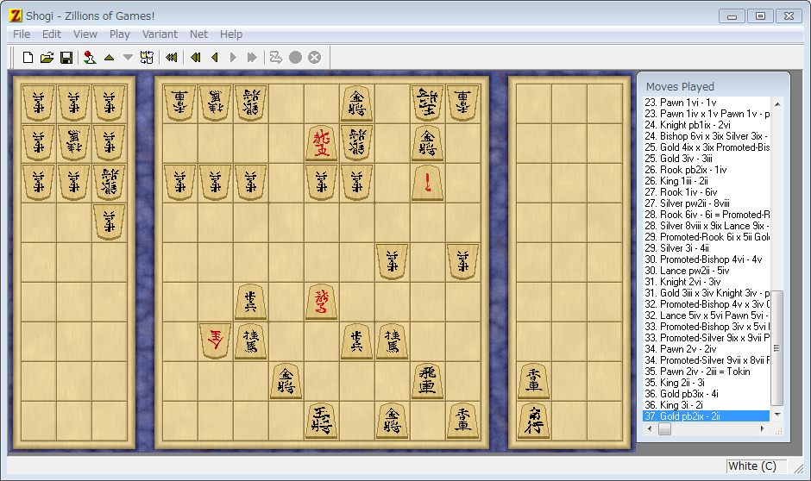This screenshot has height=481, width=811.
Task: Click the Zillions Z icon in title bar
Action: [16, 16]
